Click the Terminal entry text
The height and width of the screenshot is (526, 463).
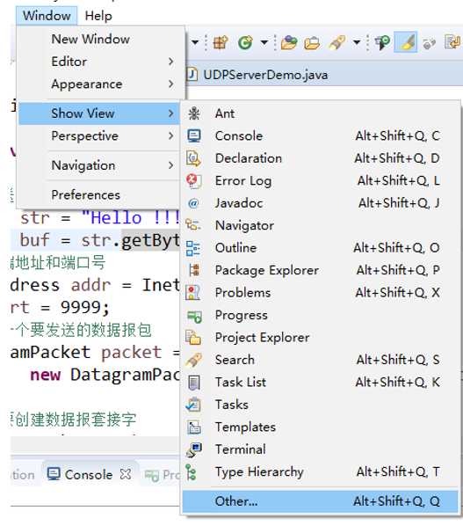241,449
